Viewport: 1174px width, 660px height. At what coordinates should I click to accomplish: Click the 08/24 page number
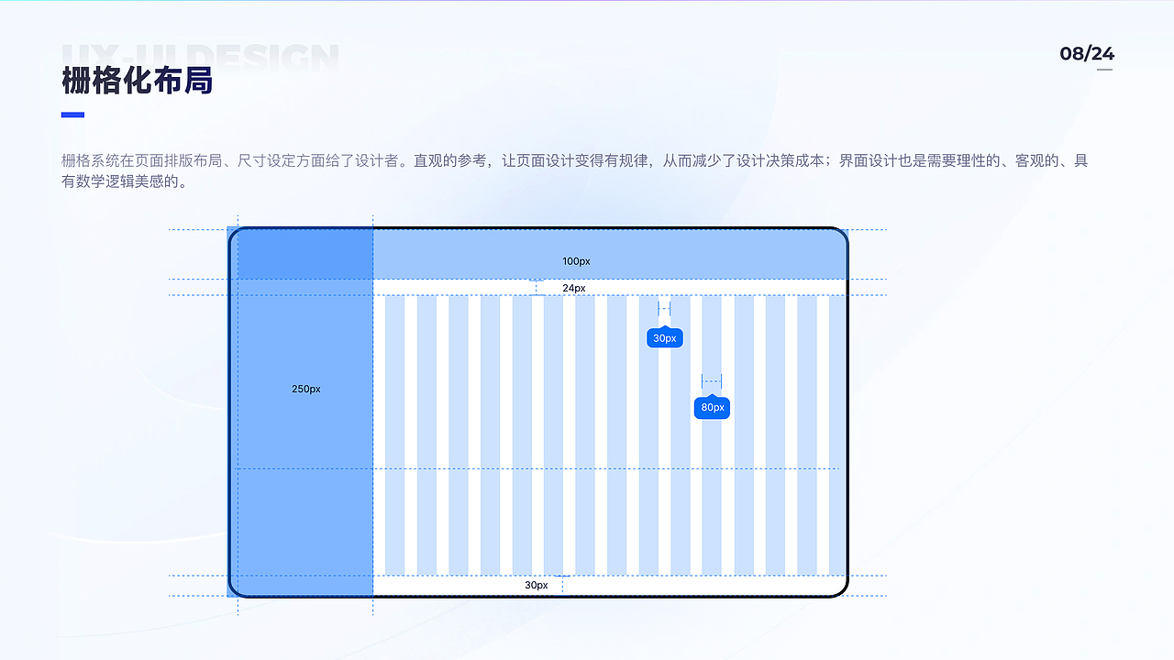(x=1087, y=54)
